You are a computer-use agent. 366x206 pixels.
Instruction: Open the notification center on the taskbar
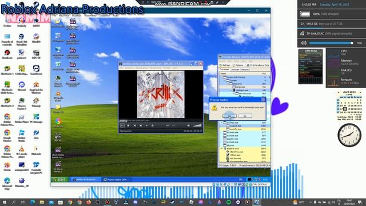pyautogui.click(x=360, y=202)
